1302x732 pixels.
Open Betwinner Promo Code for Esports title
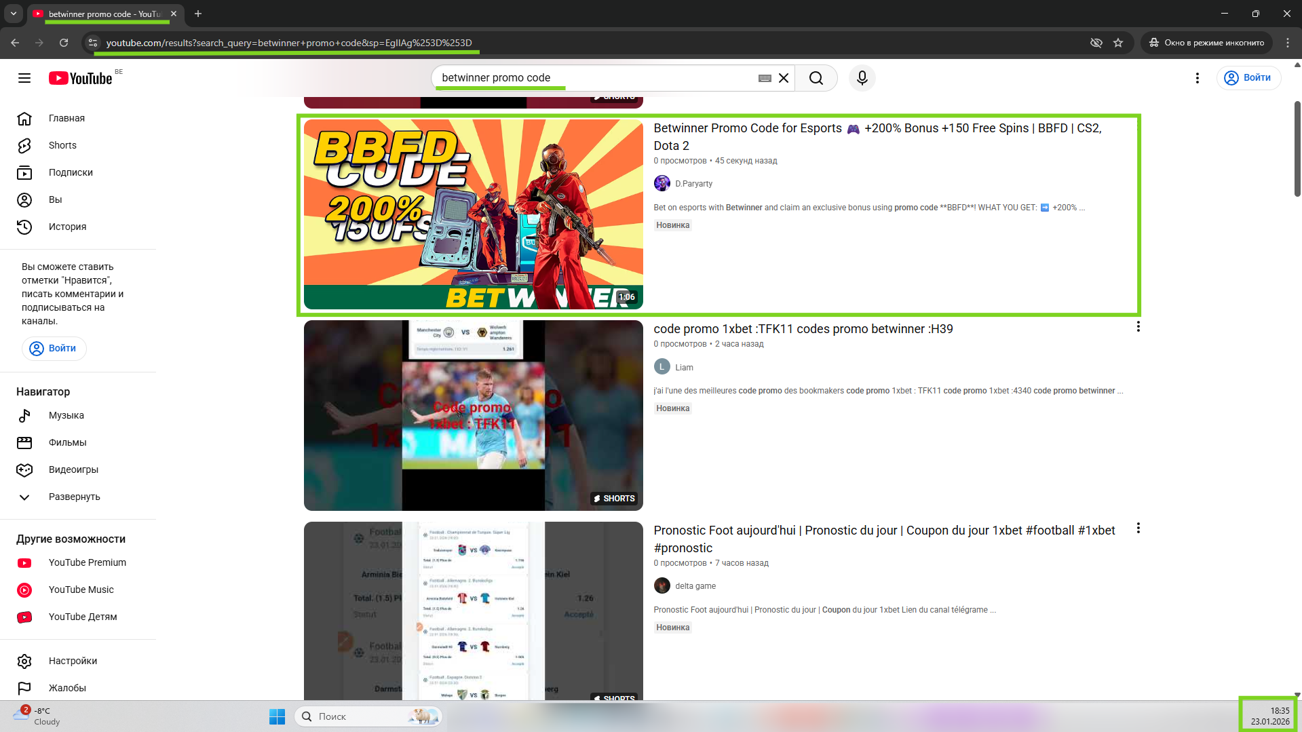tap(877, 137)
